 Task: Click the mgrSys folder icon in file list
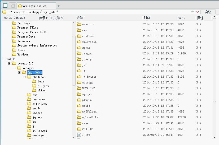(x=79, y=94)
